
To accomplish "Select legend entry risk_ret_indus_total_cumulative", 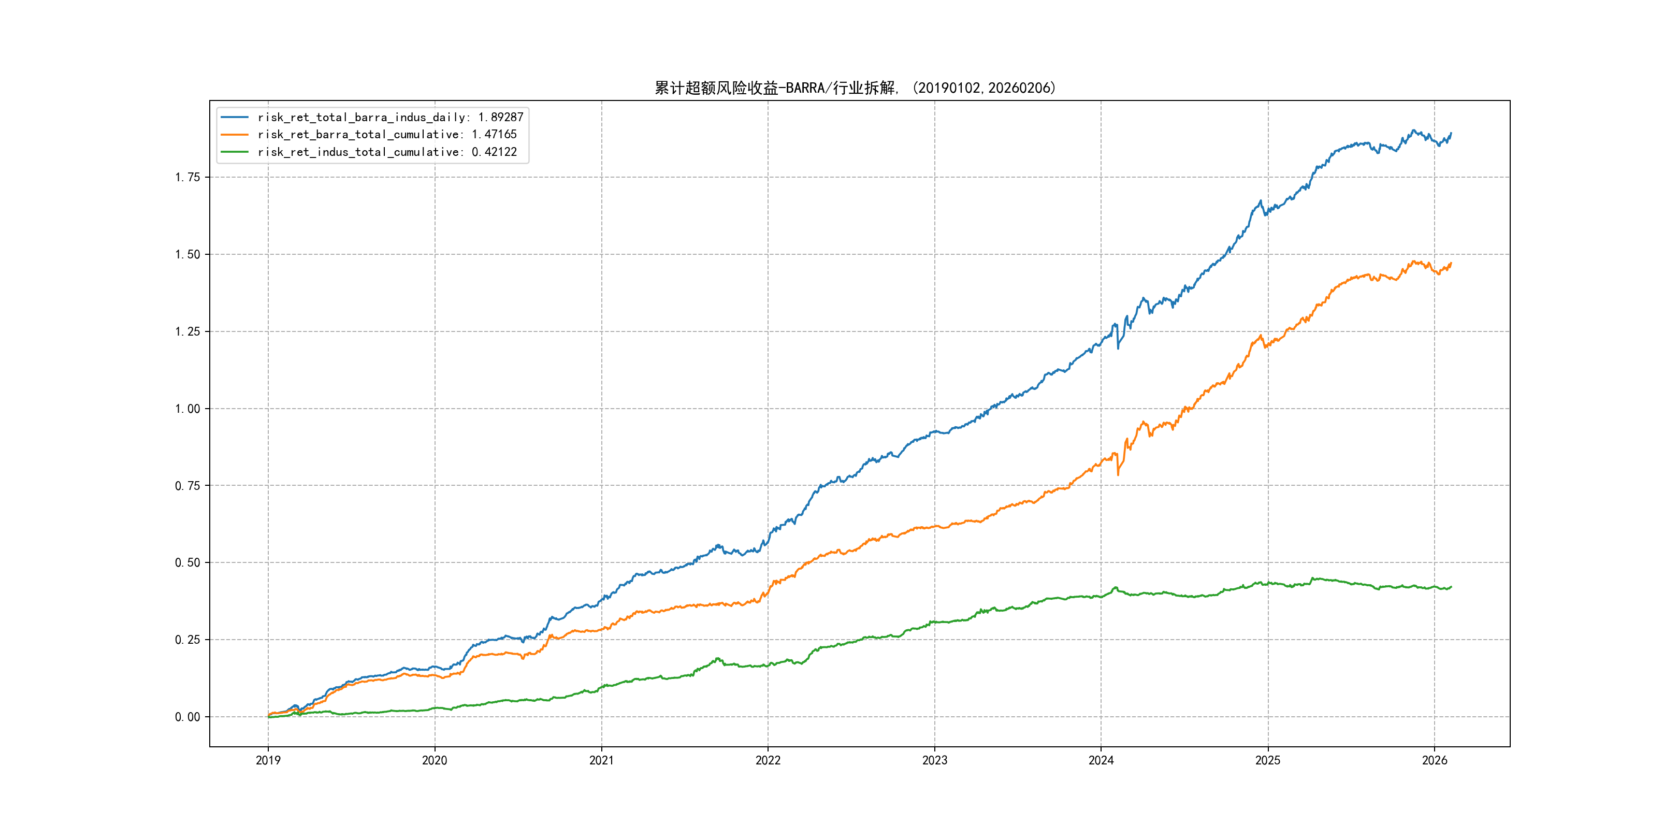I will tap(386, 152).
